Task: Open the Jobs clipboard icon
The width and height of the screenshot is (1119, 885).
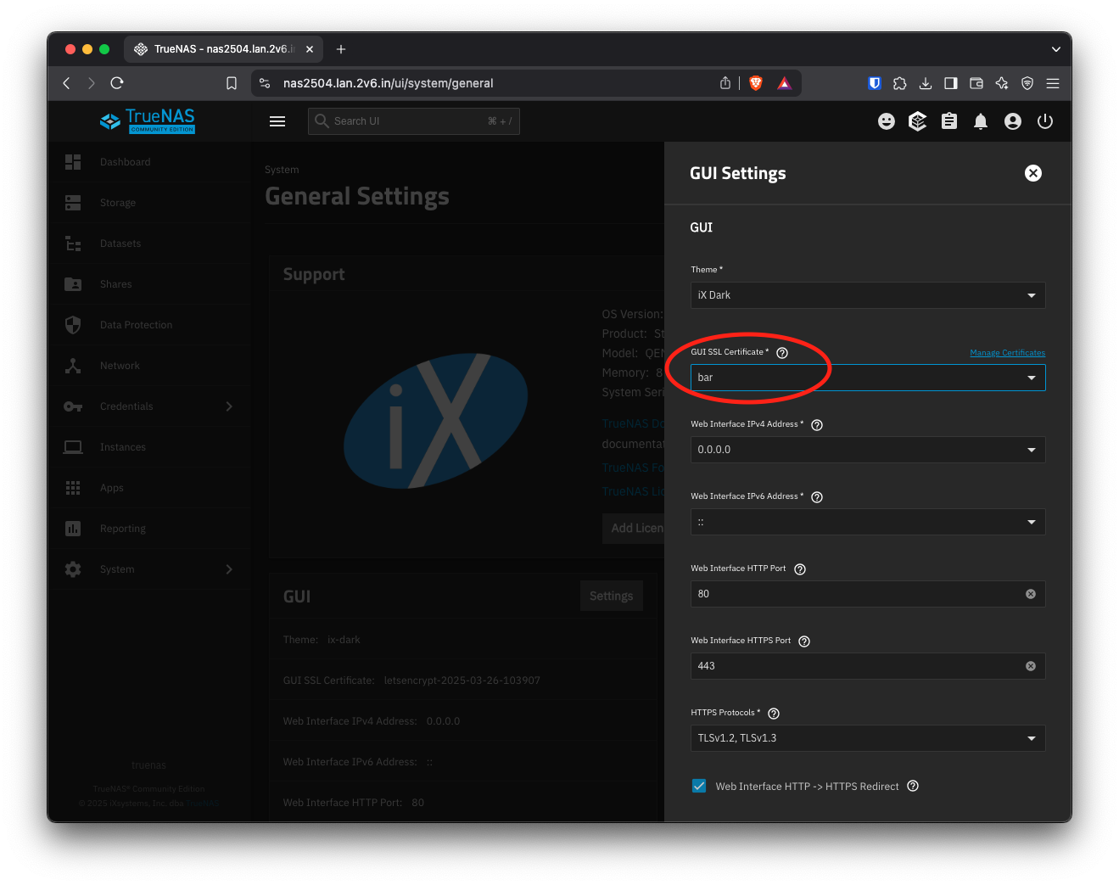Action: click(x=949, y=121)
